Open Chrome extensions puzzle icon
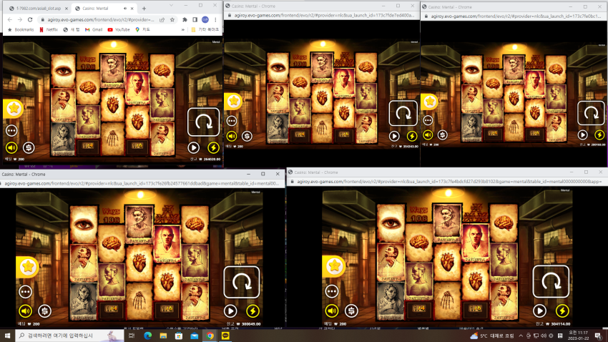The width and height of the screenshot is (608, 342). (185, 20)
